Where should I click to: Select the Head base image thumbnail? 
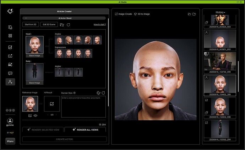pyautogui.click(x=34, y=45)
